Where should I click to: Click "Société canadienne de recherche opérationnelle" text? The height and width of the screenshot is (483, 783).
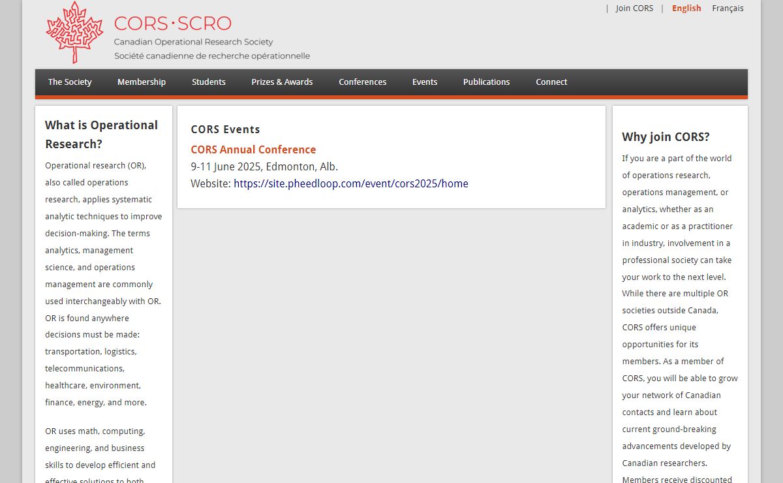coord(212,56)
